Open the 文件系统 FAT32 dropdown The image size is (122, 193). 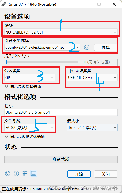click(x=30, y=127)
